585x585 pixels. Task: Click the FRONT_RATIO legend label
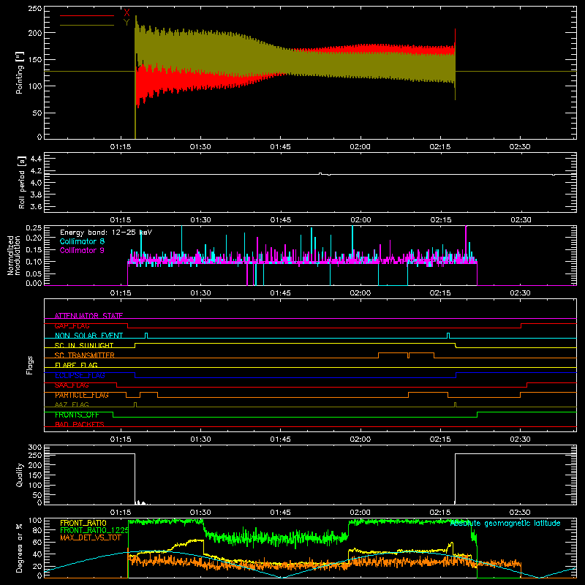(x=83, y=523)
